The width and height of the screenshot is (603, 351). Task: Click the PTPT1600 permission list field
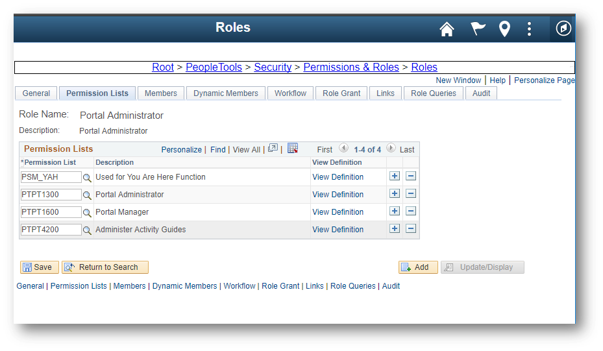point(51,212)
